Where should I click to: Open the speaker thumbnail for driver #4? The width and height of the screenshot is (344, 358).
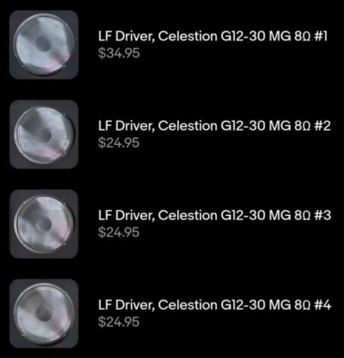tap(44, 313)
